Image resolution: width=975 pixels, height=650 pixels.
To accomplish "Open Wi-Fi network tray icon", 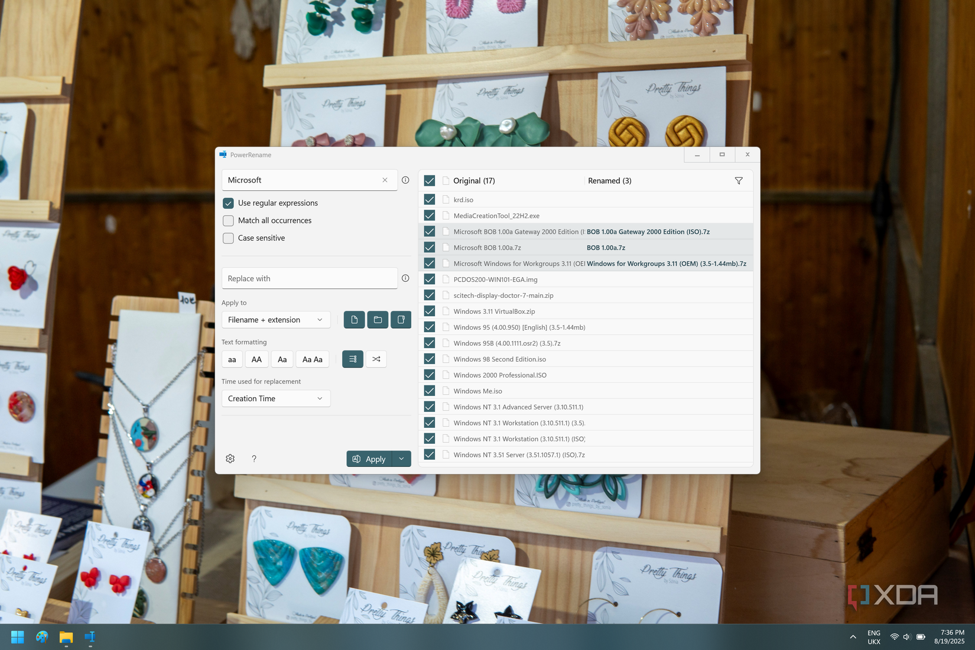I will (x=895, y=637).
